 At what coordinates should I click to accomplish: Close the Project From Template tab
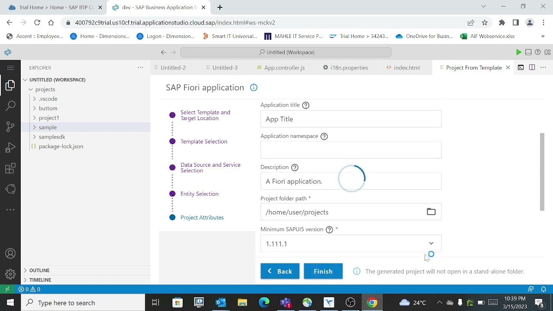[508, 67]
